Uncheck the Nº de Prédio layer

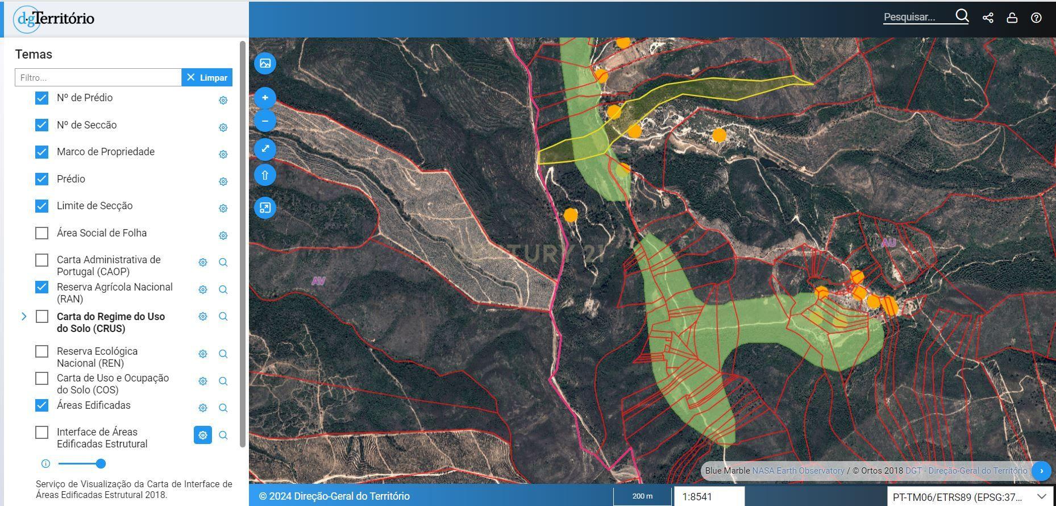(x=41, y=98)
